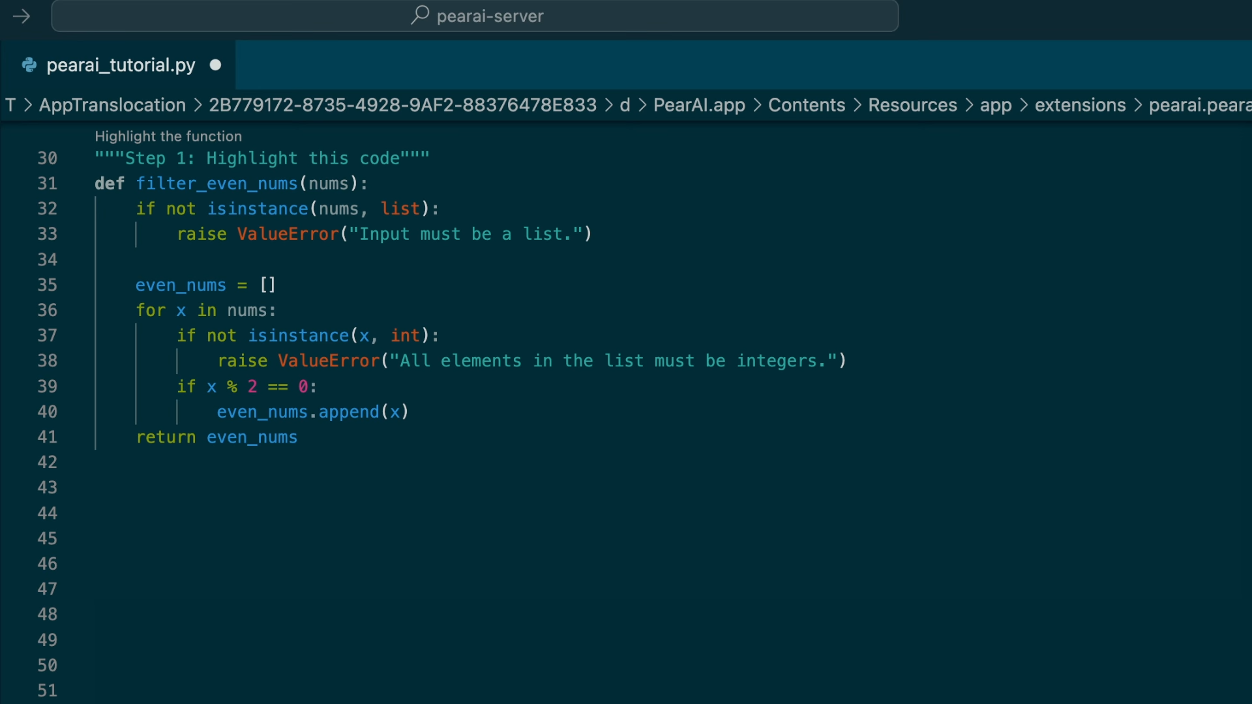This screenshot has height=704, width=1252.
Task: Click 'All elements in the list' error string
Action: pos(613,360)
